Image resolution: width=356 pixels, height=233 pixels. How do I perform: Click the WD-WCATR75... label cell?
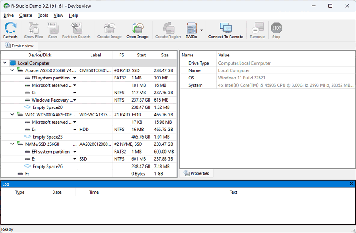coord(96,115)
